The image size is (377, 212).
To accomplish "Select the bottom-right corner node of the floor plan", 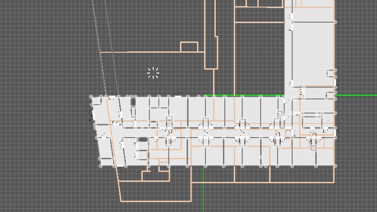I will click(335, 166).
